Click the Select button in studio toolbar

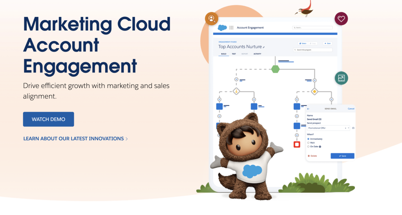(x=303, y=43)
